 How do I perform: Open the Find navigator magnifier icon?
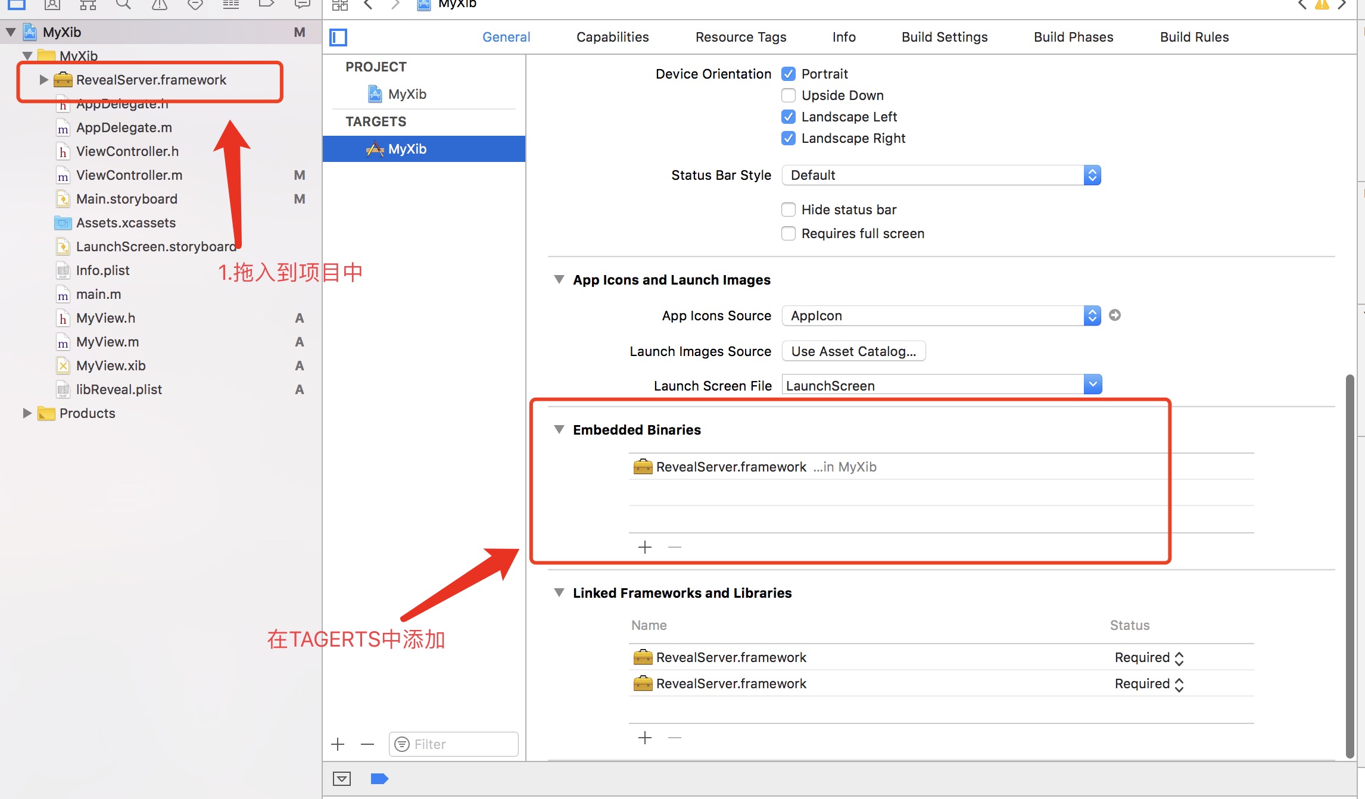[x=123, y=5]
